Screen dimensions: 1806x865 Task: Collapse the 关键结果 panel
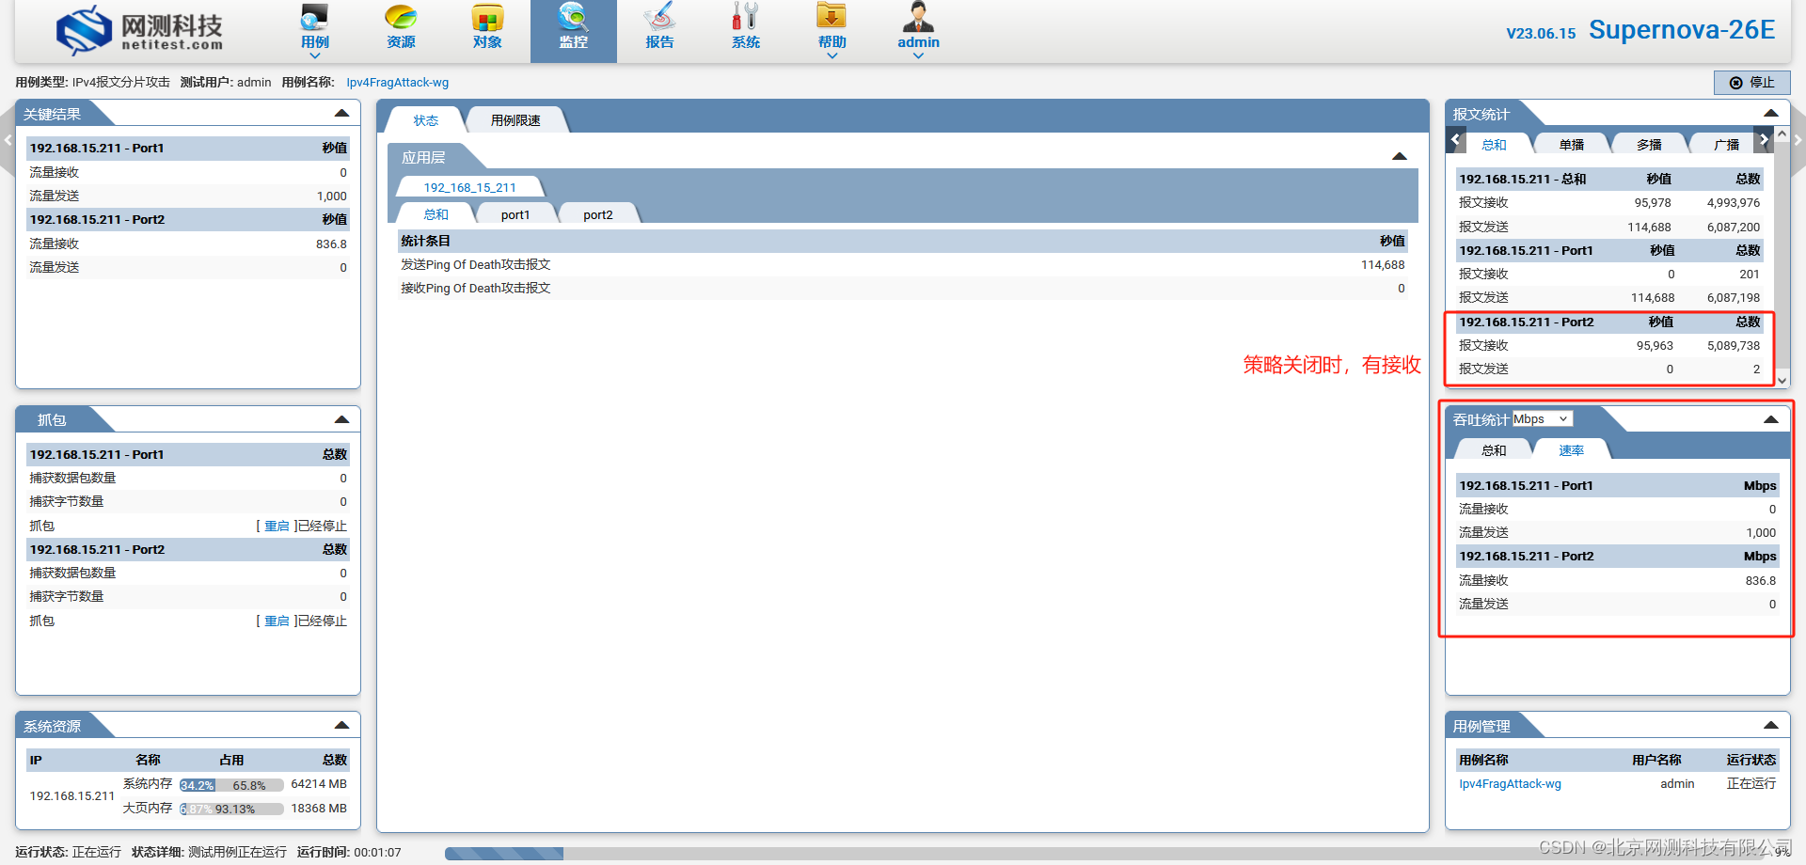click(341, 113)
